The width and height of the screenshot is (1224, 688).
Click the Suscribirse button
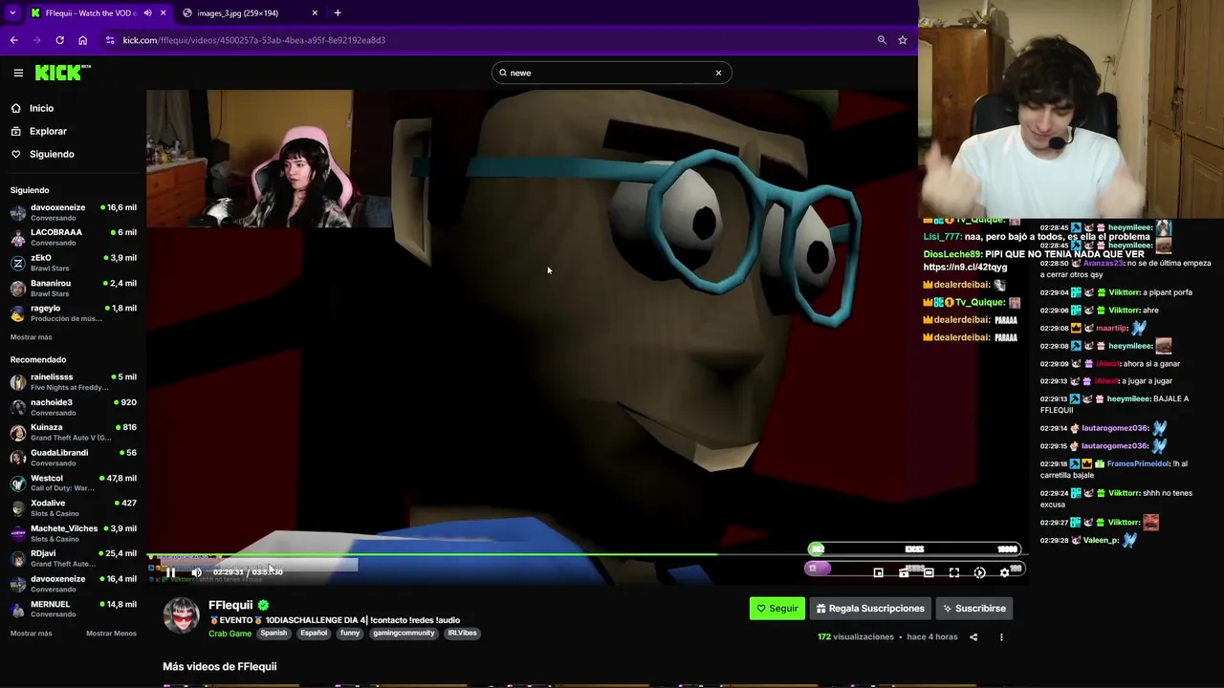click(973, 609)
